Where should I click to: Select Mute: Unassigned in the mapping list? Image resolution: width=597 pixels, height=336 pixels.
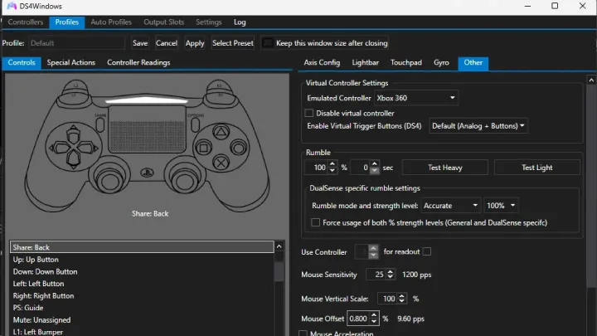(41, 319)
